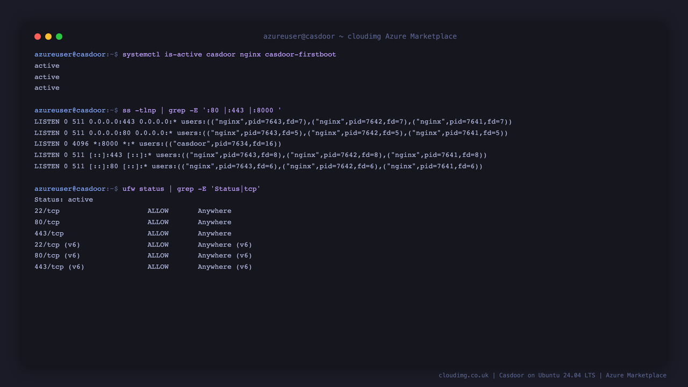The width and height of the screenshot is (688, 387).
Task: Click the green maximize window dot
Action: (x=59, y=37)
